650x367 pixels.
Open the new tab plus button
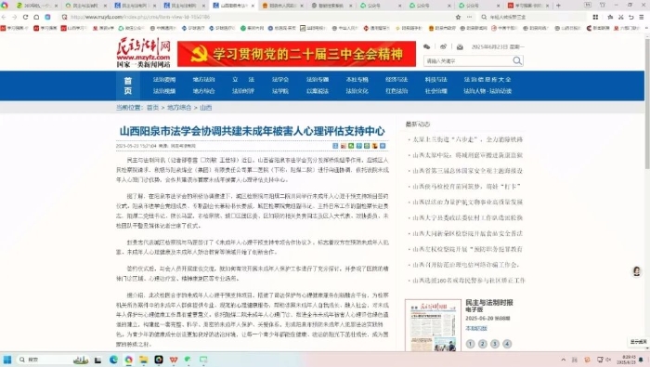point(558,6)
